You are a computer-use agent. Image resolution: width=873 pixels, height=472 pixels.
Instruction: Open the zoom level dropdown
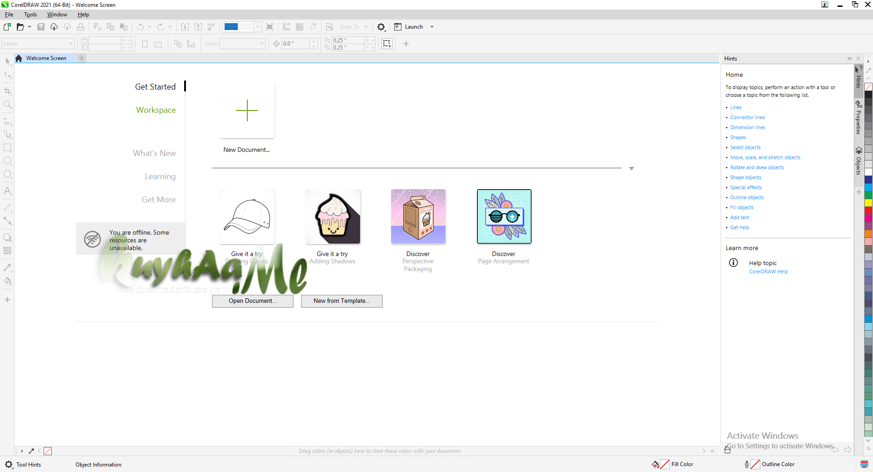[258, 27]
